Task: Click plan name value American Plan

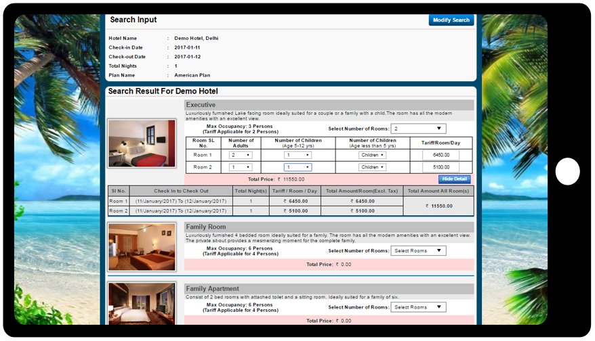Action: point(192,75)
